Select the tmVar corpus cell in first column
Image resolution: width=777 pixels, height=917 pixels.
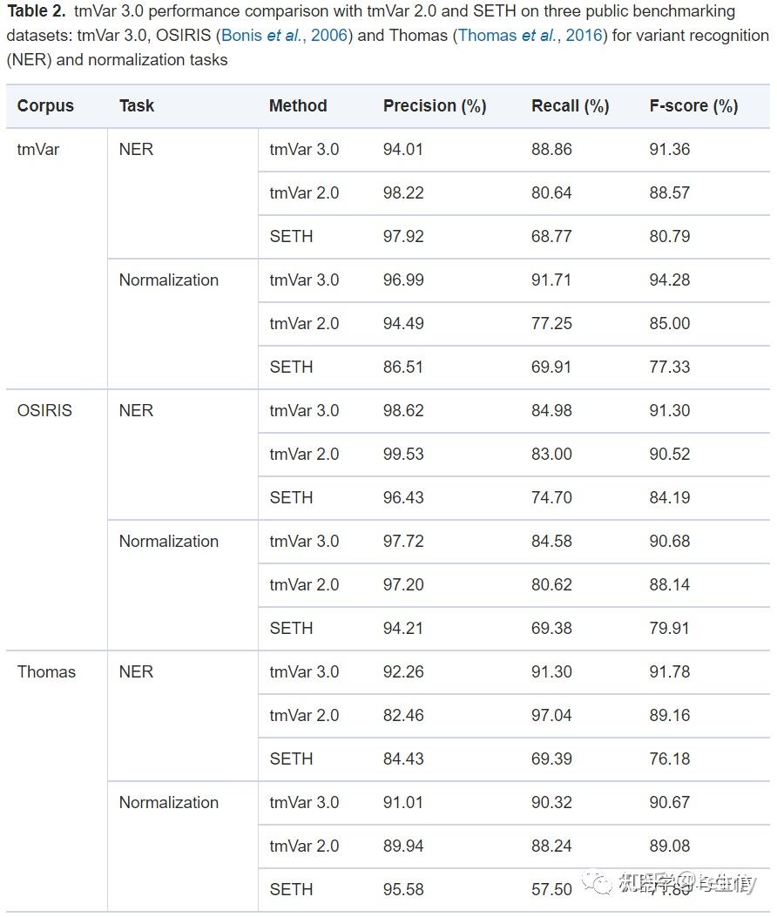(38, 149)
